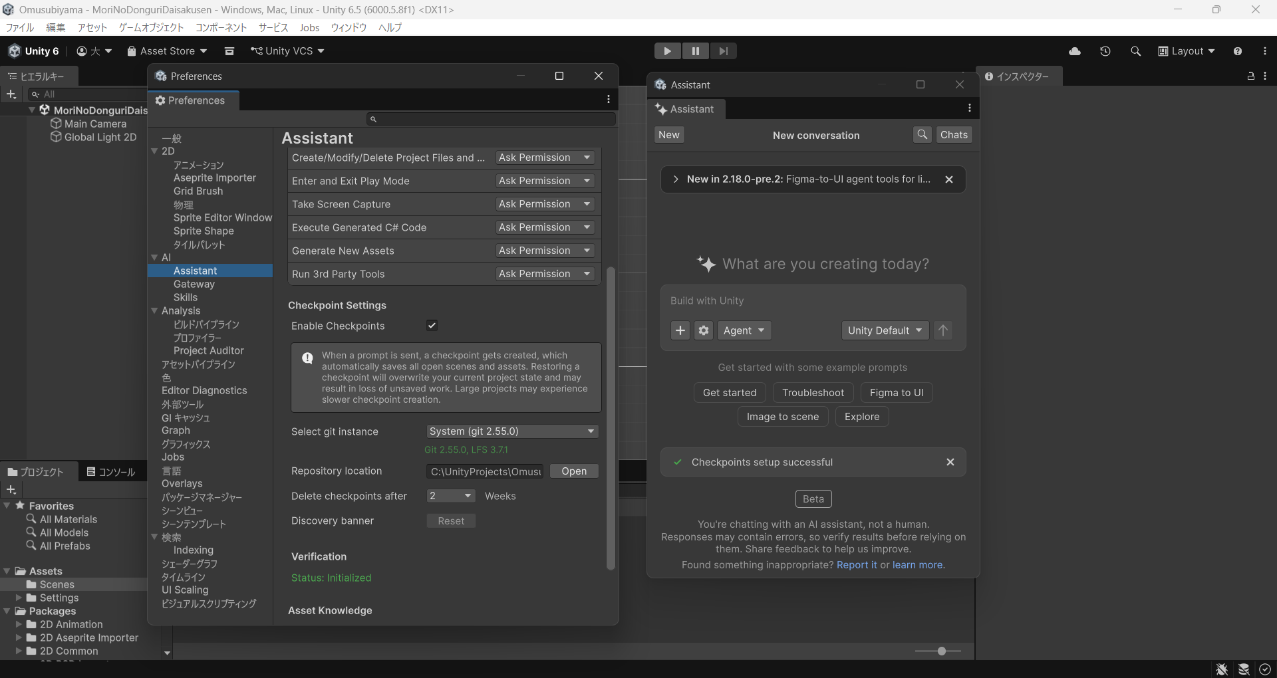This screenshot has height=678, width=1277.
Task: Click the plus button in Project panel
Action: pyautogui.click(x=11, y=490)
